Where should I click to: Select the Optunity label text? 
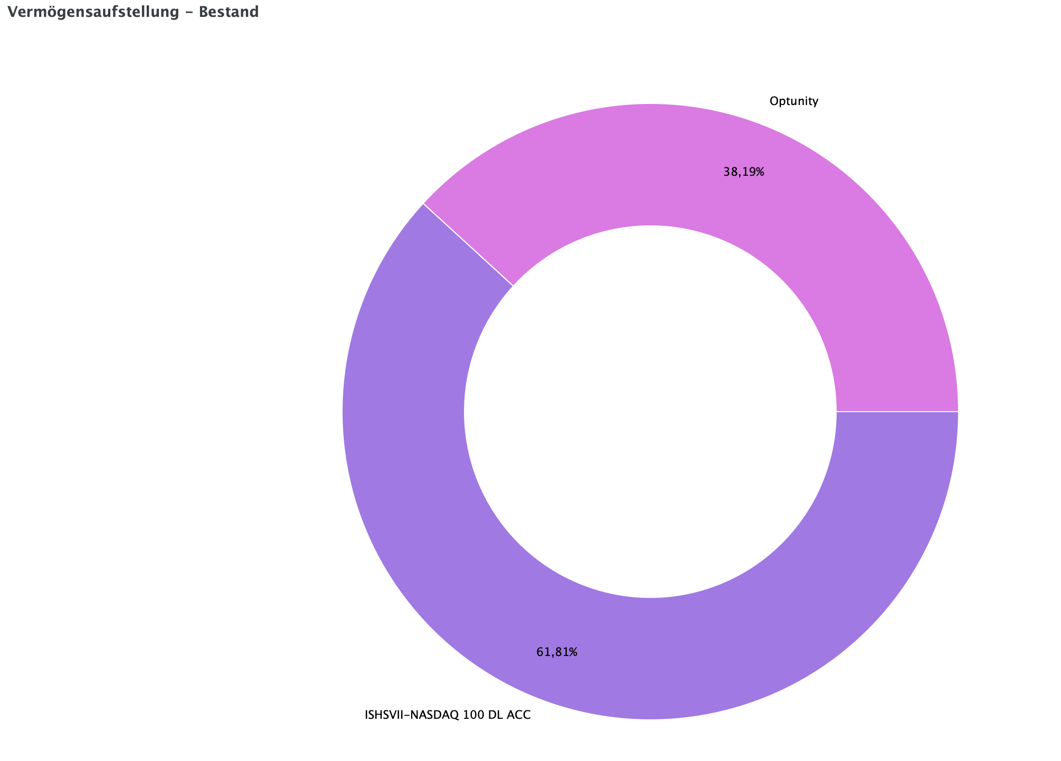[793, 101]
